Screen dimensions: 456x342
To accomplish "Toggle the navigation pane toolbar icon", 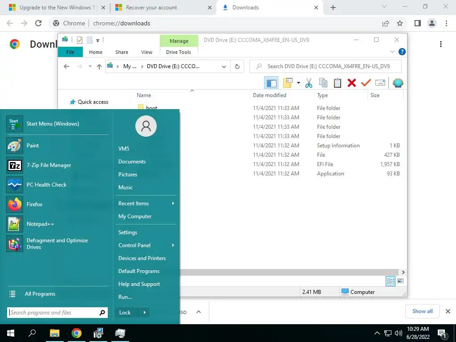I will (271, 83).
